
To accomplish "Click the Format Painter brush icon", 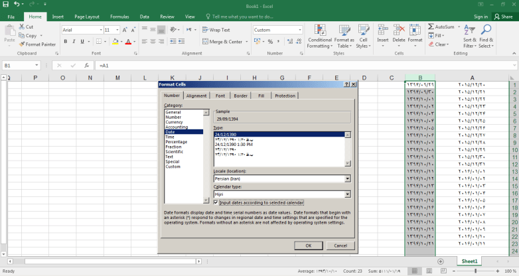I will pos(22,44).
